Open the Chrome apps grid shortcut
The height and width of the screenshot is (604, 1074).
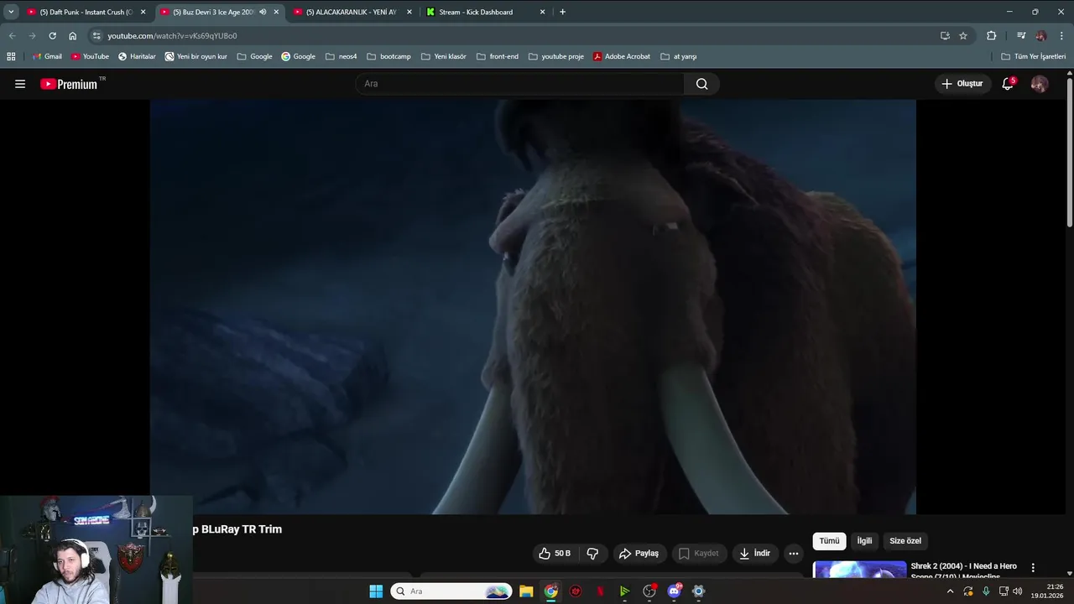[x=11, y=56]
